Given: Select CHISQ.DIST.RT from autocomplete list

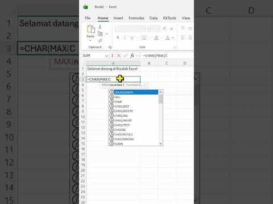Looking at the screenshot, I should coord(134,111).
